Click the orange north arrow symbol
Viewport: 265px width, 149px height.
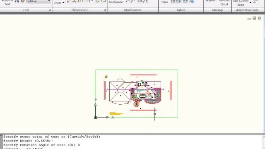coord(106,77)
